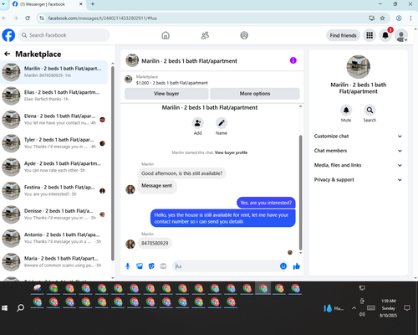Show hidden system tray icons
The image size is (418, 335).
(x=354, y=308)
